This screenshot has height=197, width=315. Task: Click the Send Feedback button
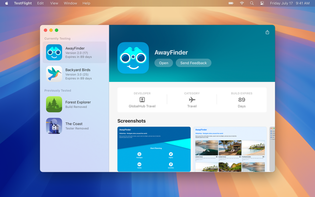click(194, 63)
